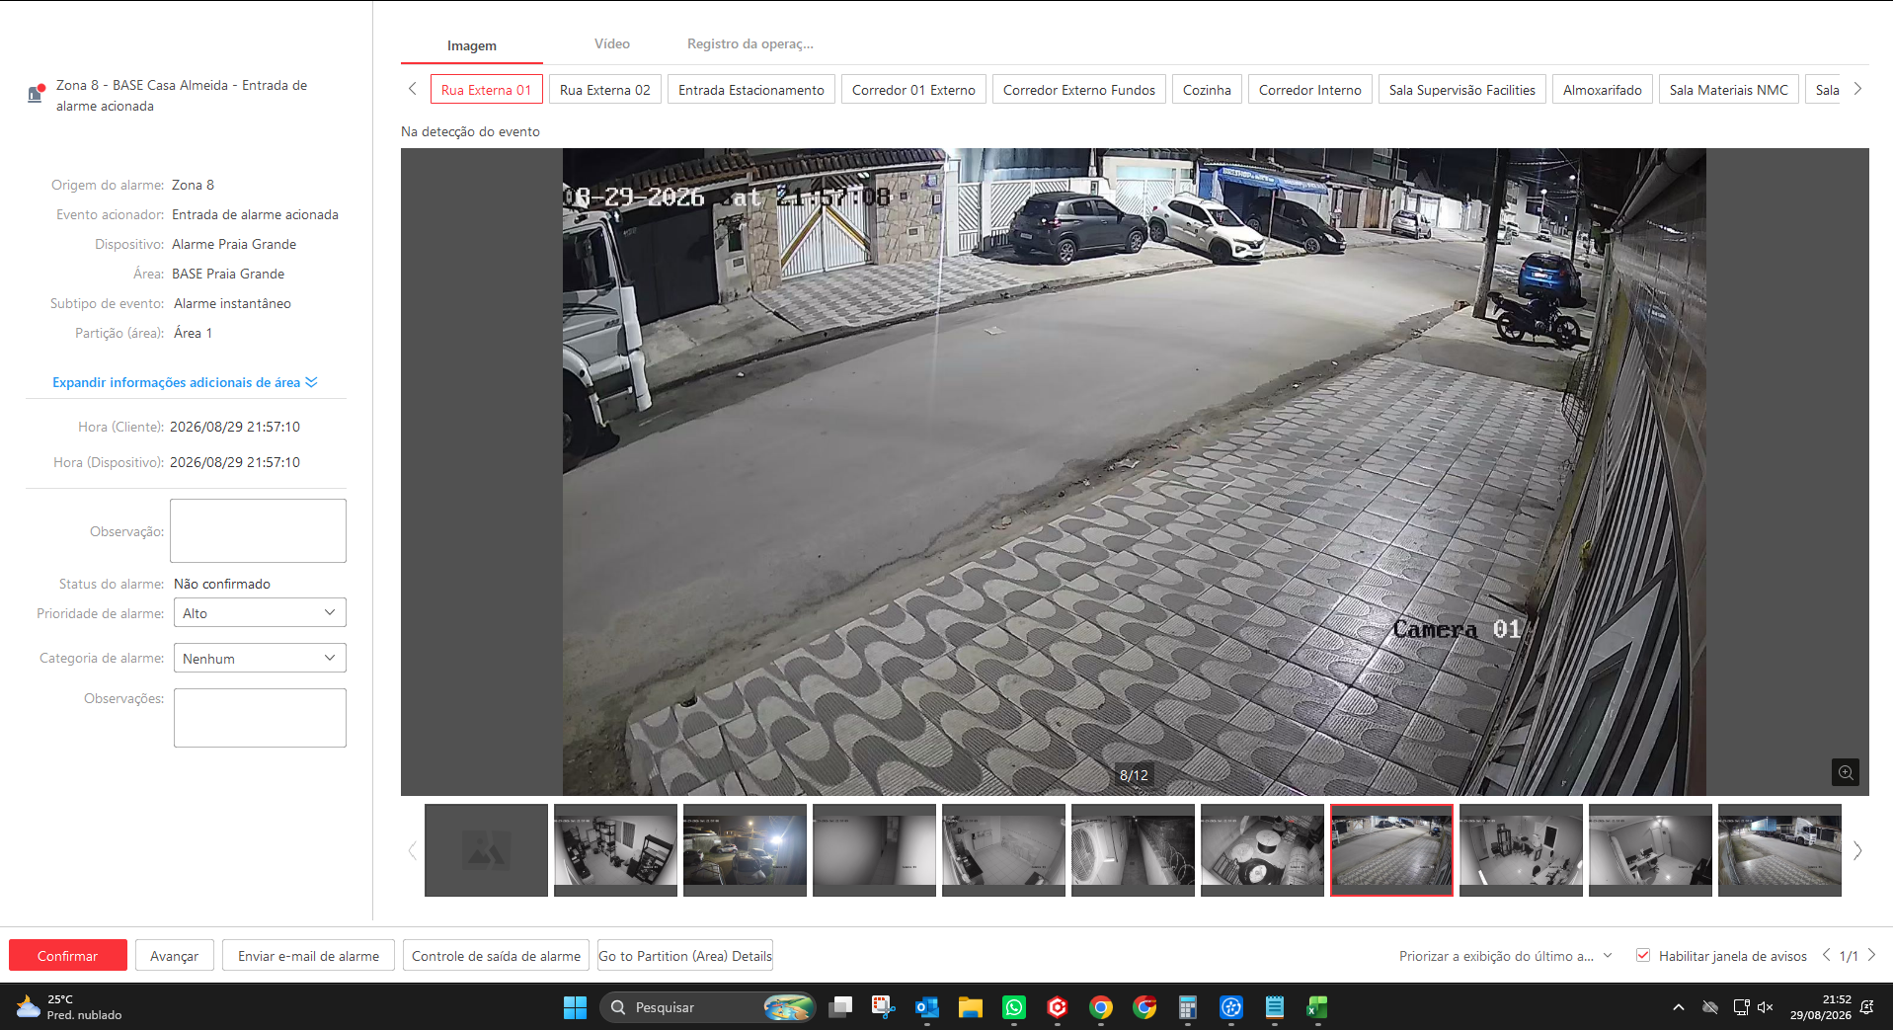Switch to the Vídeo tab
The image size is (1893, 1030).
coord(612,44)
